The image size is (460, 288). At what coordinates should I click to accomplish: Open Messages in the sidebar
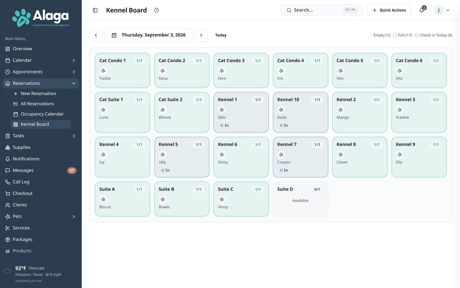(x=41, y=171)
